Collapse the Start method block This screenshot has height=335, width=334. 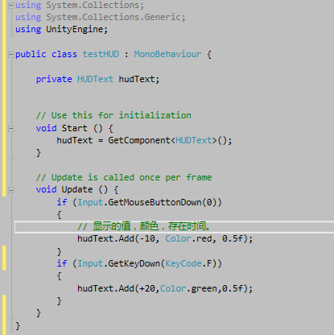point(11,129)
